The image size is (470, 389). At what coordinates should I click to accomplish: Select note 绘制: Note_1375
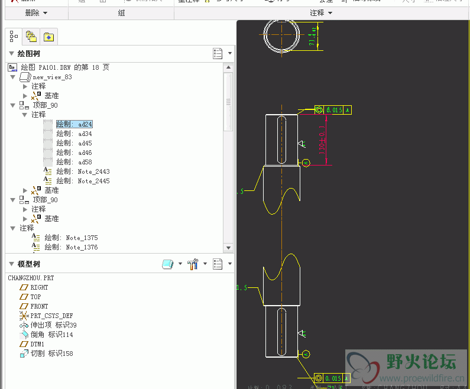click(71, 238)
